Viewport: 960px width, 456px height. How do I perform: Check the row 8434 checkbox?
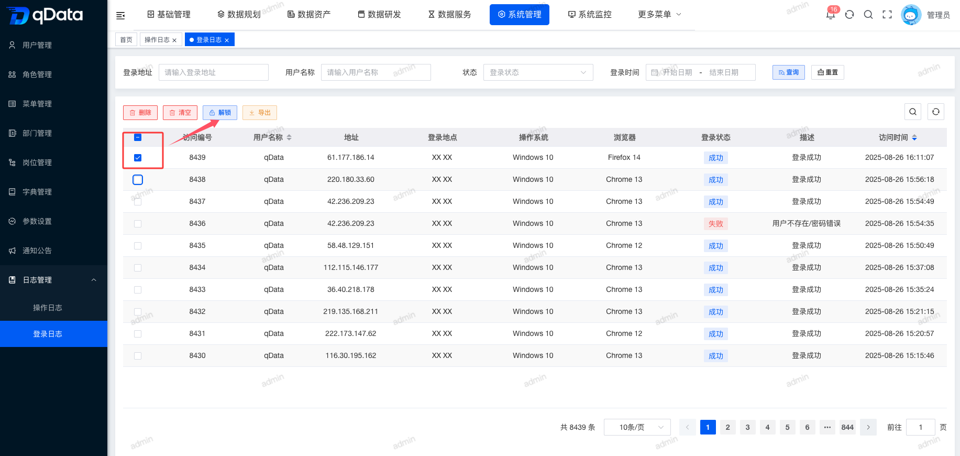(x=138, y=268)
